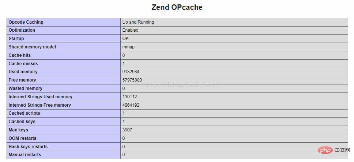Select the Used memory value 9132984

pyautogui.click(x=131, y=72)
